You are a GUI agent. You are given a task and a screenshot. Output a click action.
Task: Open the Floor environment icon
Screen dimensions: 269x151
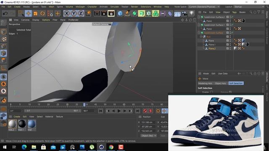click(177, 13)
